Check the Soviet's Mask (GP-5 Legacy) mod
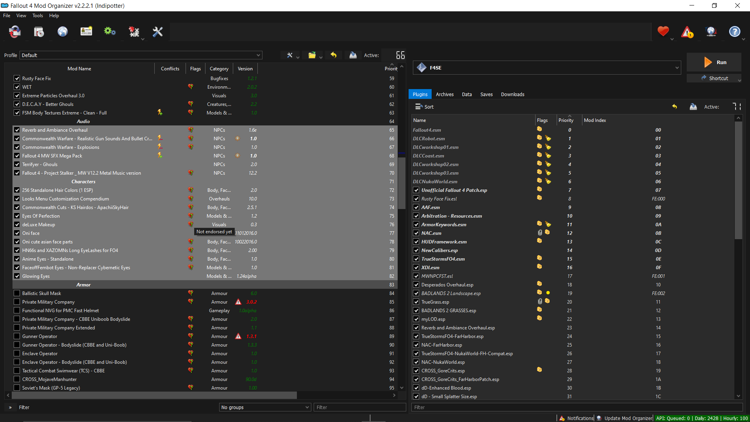Screen dimensions: 750x422 [x=17, y=388]
